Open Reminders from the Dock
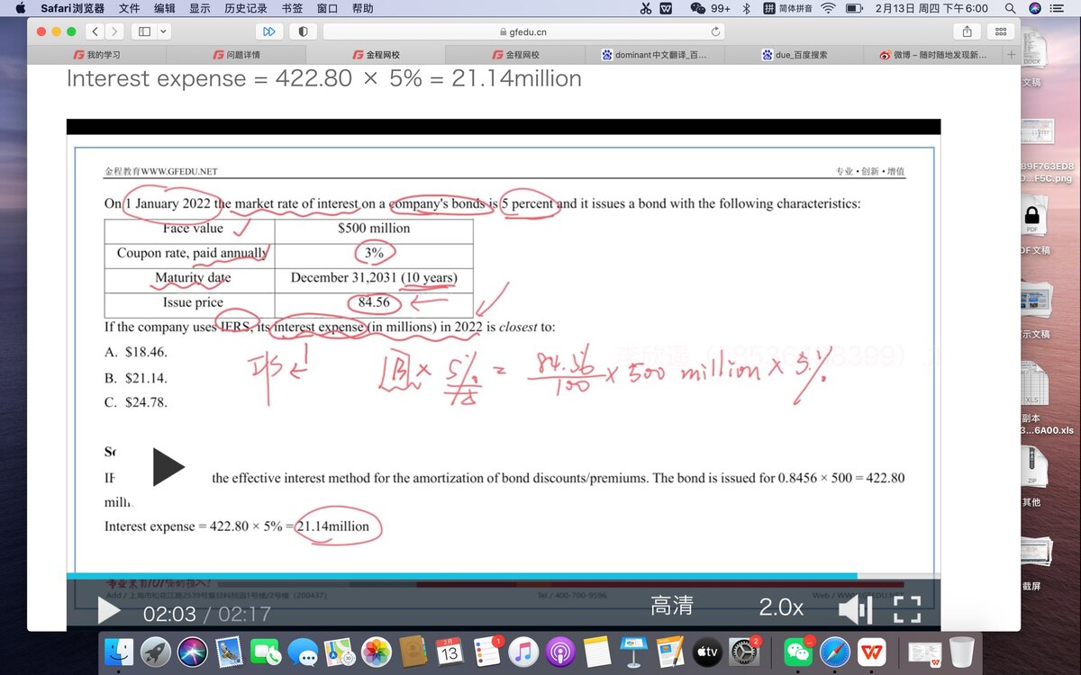1081x675 pixels. 486,652
